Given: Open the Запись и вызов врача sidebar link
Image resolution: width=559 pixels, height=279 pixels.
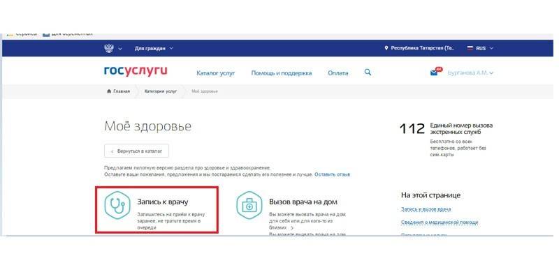Looking at the screenshot, I should click(x=426, y=209).
